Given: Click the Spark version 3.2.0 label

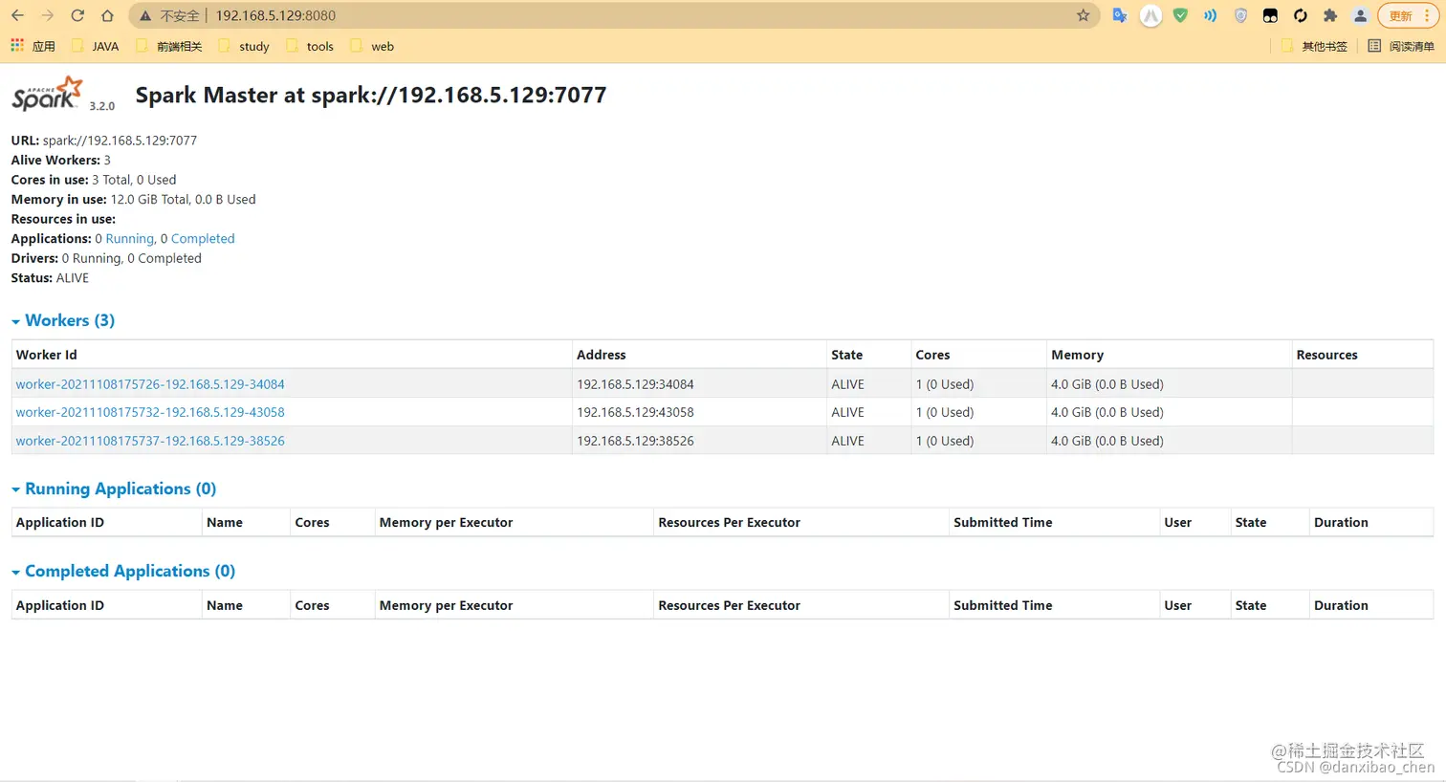Looking at the screenshot, I should tap(101, 106).
